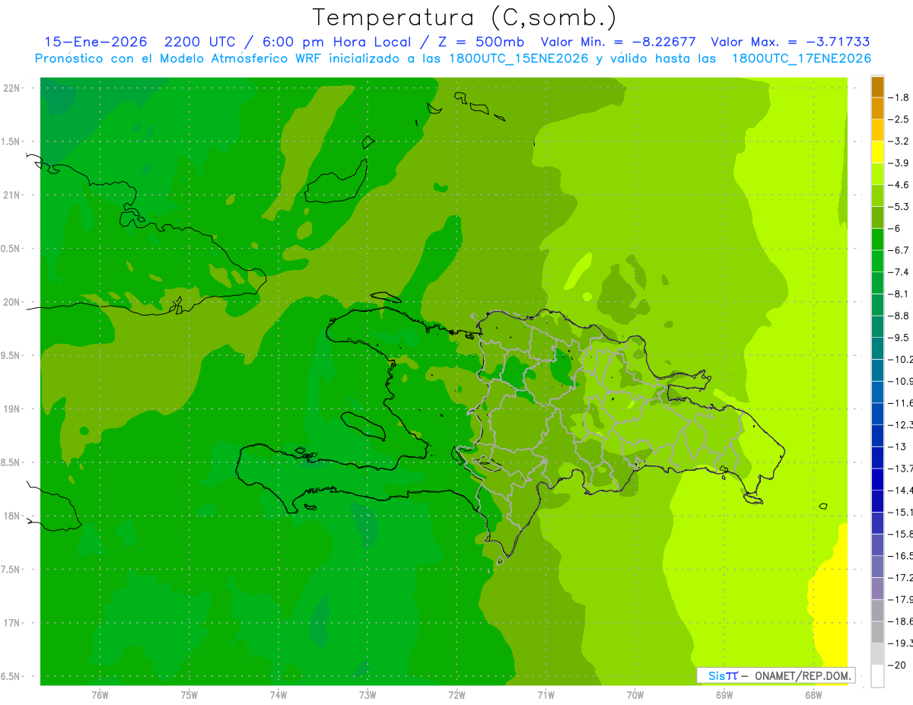Click the "SisTT - ONAMET/REP.DOM." credit label
Image resolution: width=913 pixels, height=705 pixels.
776,675
